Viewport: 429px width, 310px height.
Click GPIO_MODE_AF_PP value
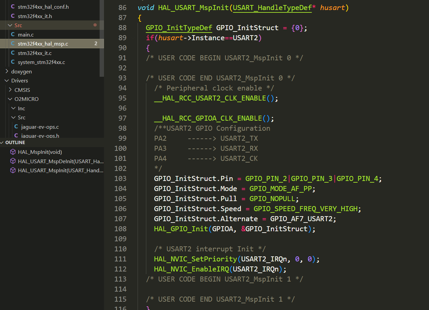pos(280,189)
